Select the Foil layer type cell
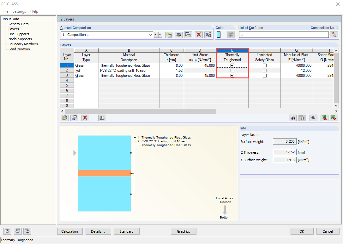Screen dimensions: 343x244 click(x=87, y=71)
